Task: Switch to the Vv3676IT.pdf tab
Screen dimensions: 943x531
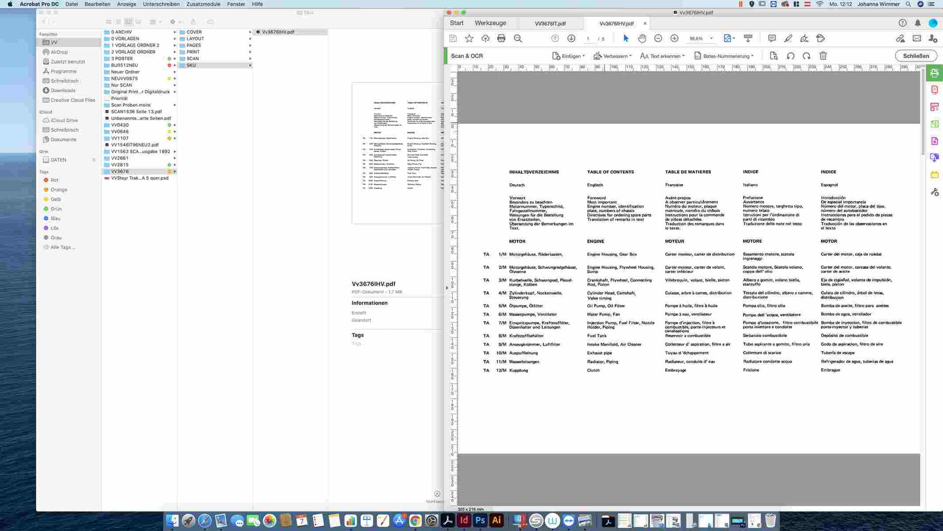Action: 550,24
